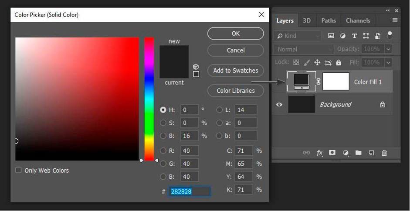Switch to the Channels tab

[x=358, y=20]
